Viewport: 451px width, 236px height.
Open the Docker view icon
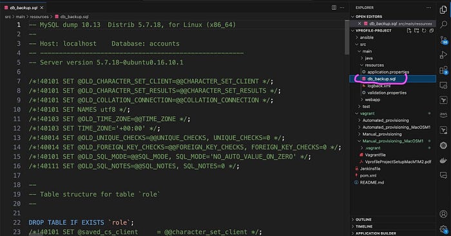click(x=443, y=161)
